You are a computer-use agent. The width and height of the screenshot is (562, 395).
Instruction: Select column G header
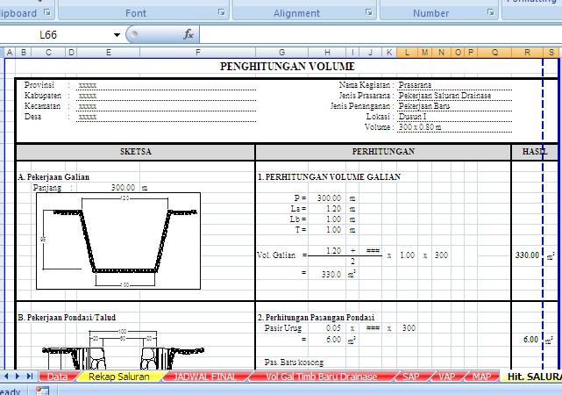(281, 53)
